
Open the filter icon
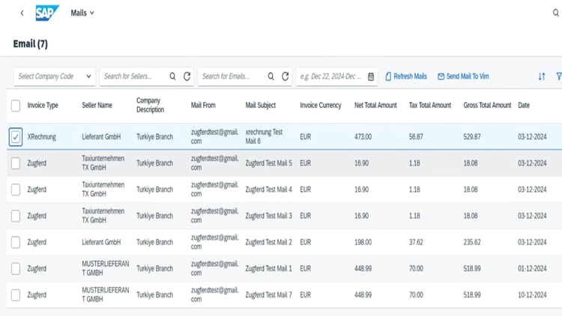coord(559,76)
